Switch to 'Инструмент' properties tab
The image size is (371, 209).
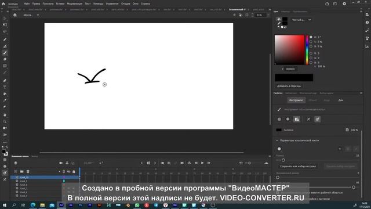click(x=296, y=100)
